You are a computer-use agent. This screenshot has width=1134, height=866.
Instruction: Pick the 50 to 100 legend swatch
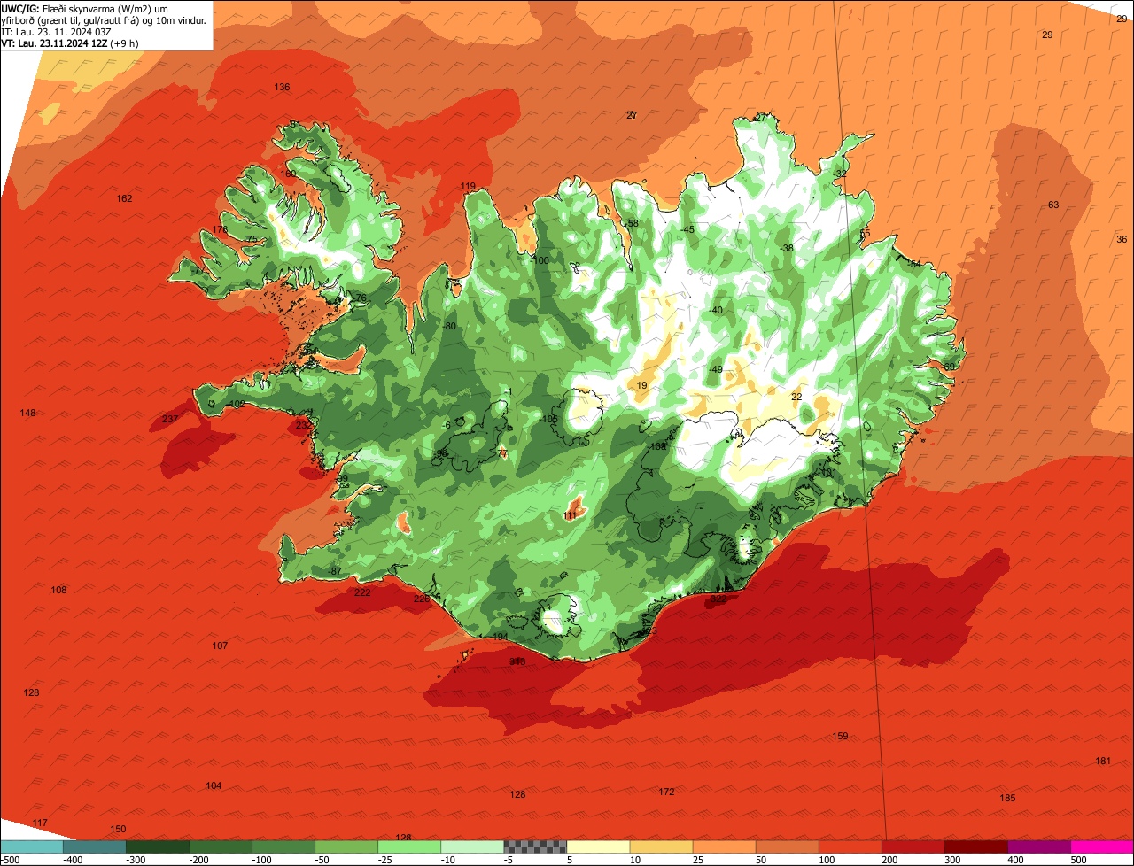tap(787, 847)
